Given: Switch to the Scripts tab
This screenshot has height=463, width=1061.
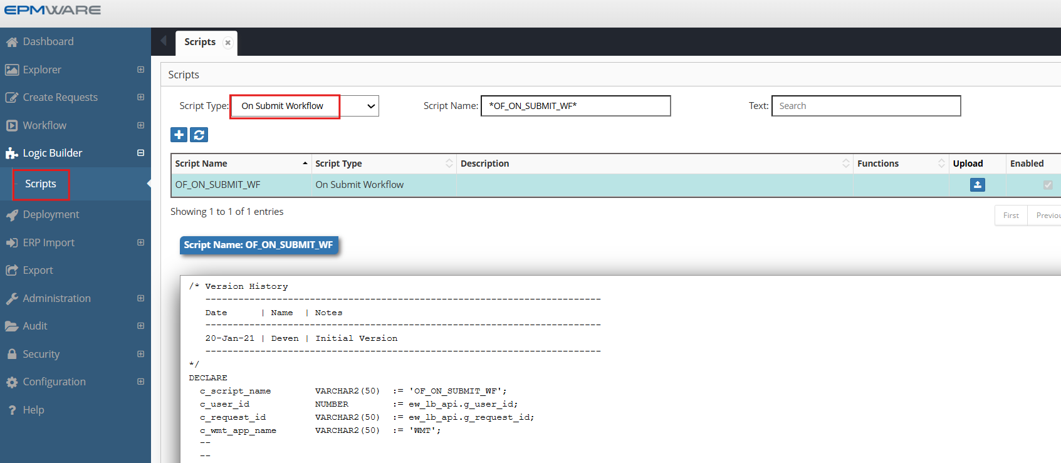Looking at the screenshot, I should [x=200, y=42].
